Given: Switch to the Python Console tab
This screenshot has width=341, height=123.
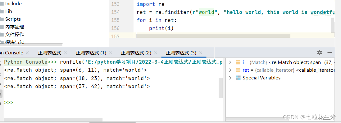Looking at the screenshot, I should point(11,53).
